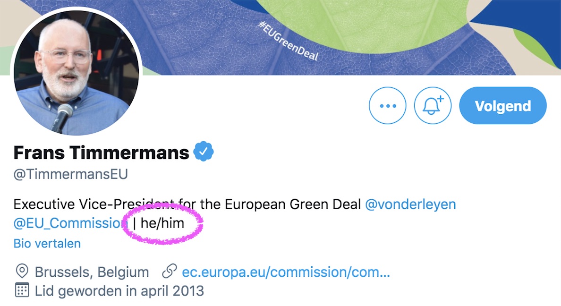
Task: Click the @TimmermansEU handle text
Action: pos(70,174)
